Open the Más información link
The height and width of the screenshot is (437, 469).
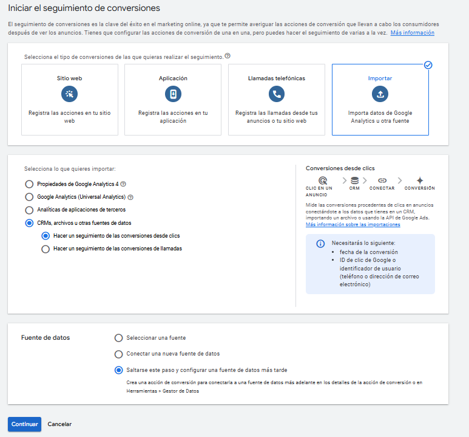[412, 32]
